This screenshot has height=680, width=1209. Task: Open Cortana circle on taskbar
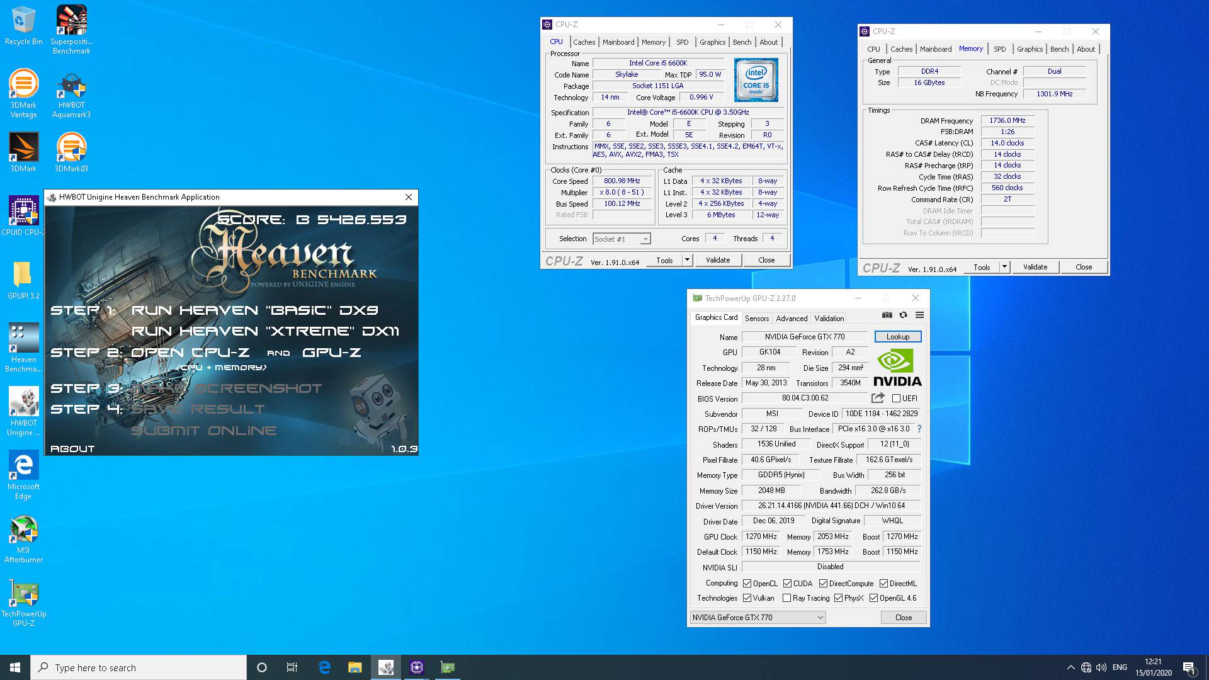262,667
